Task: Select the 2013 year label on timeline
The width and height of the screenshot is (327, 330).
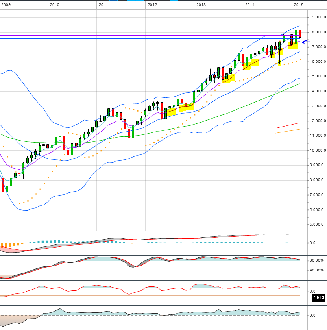Action: [201, 5]
